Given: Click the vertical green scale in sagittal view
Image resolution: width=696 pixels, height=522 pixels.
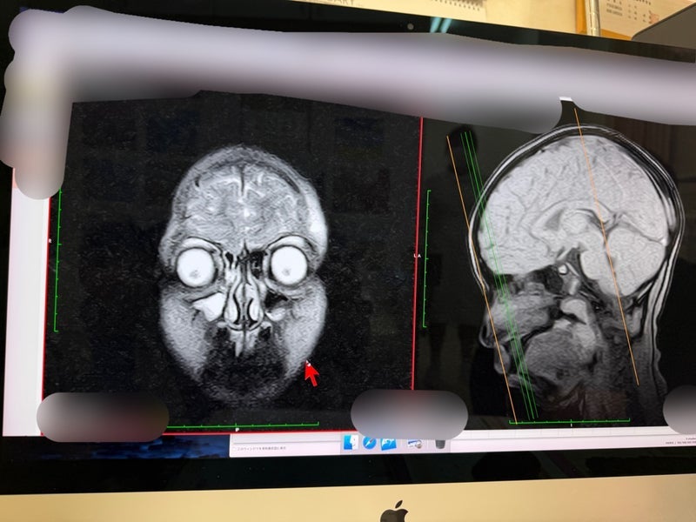Looking at the screenshot, I should [x=427, y=261].
